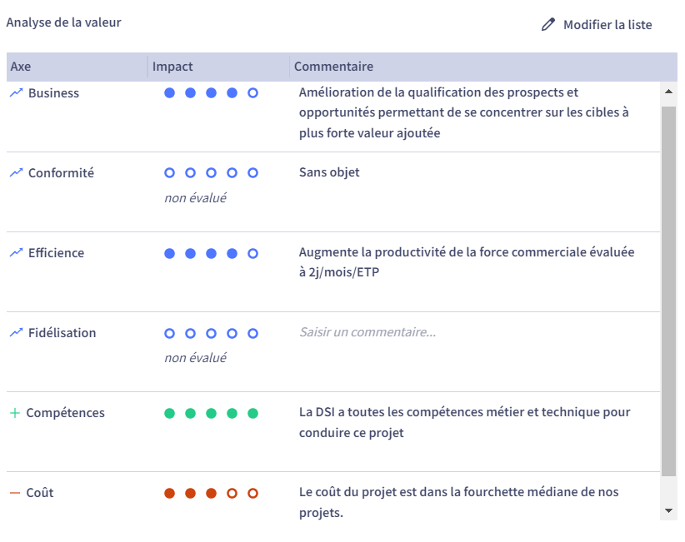Set Compétences impact to first green dot

point(169,413)
